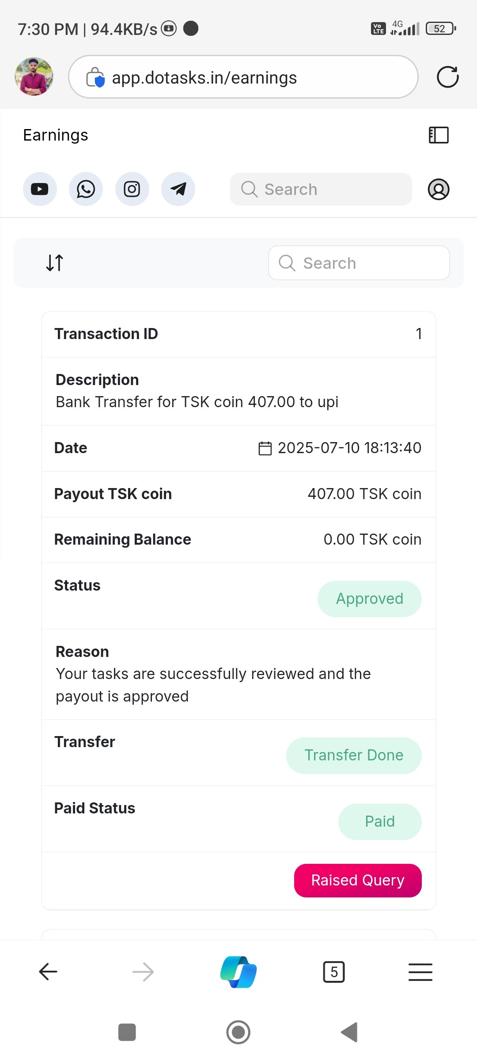Reload the page with refresh icon

[x=447, y=77]
